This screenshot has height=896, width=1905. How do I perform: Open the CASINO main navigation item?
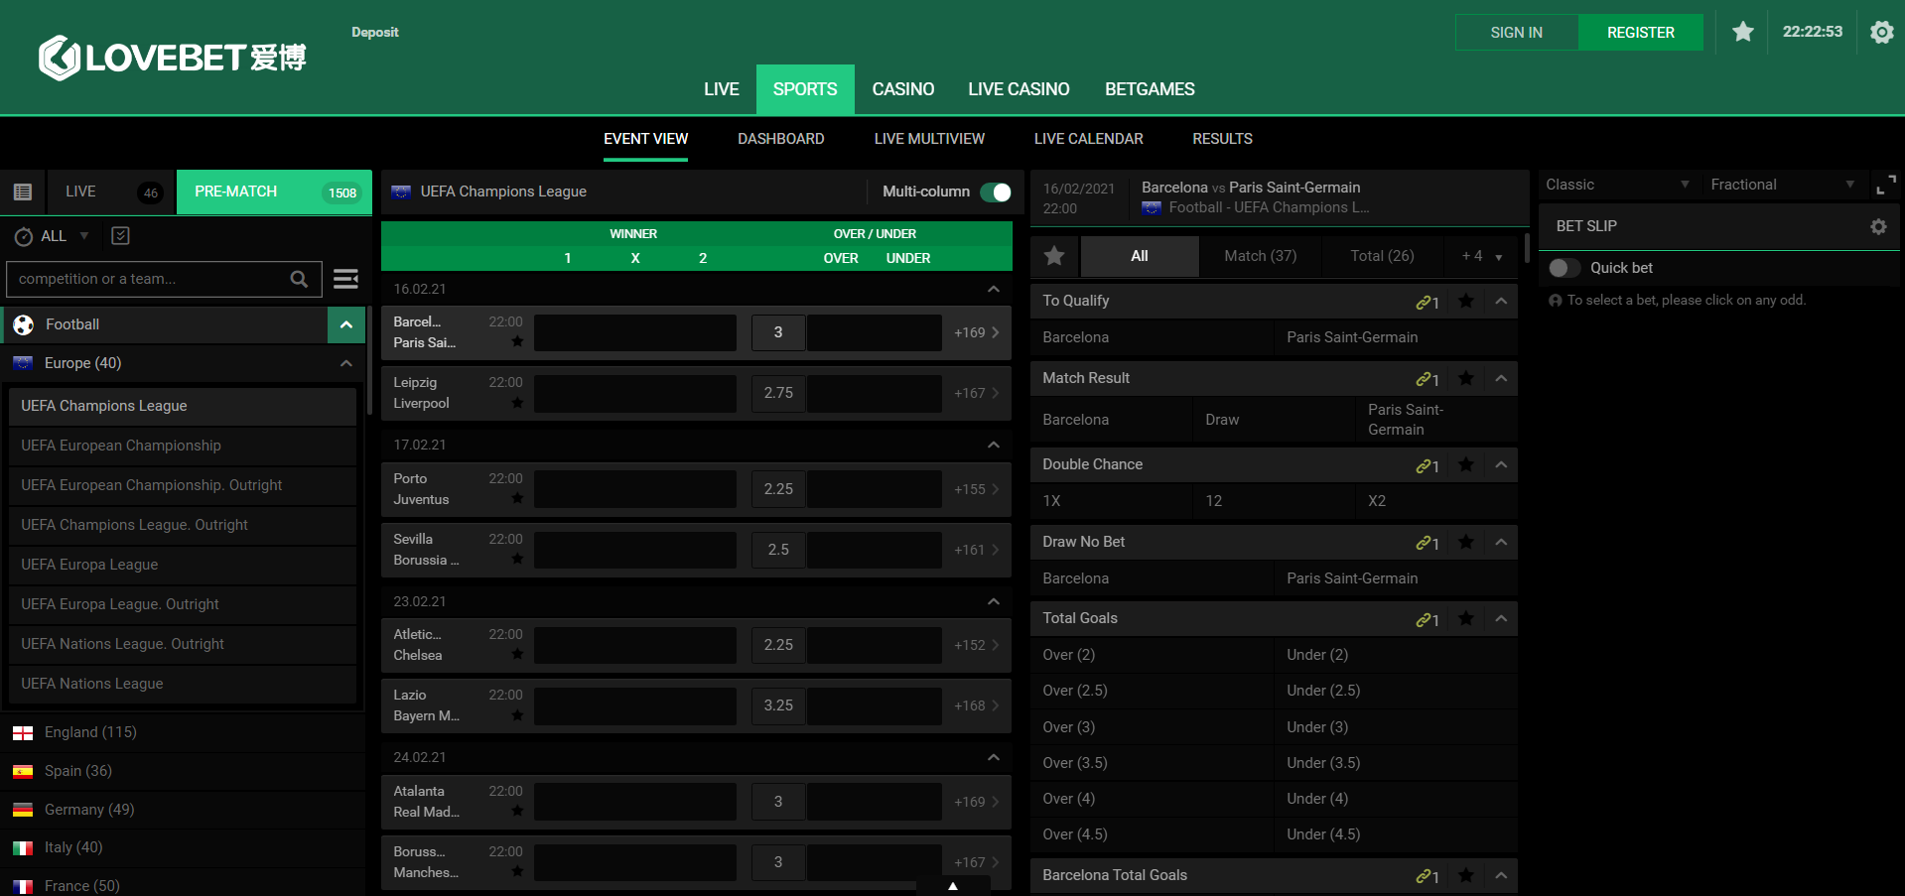point(903,89)
